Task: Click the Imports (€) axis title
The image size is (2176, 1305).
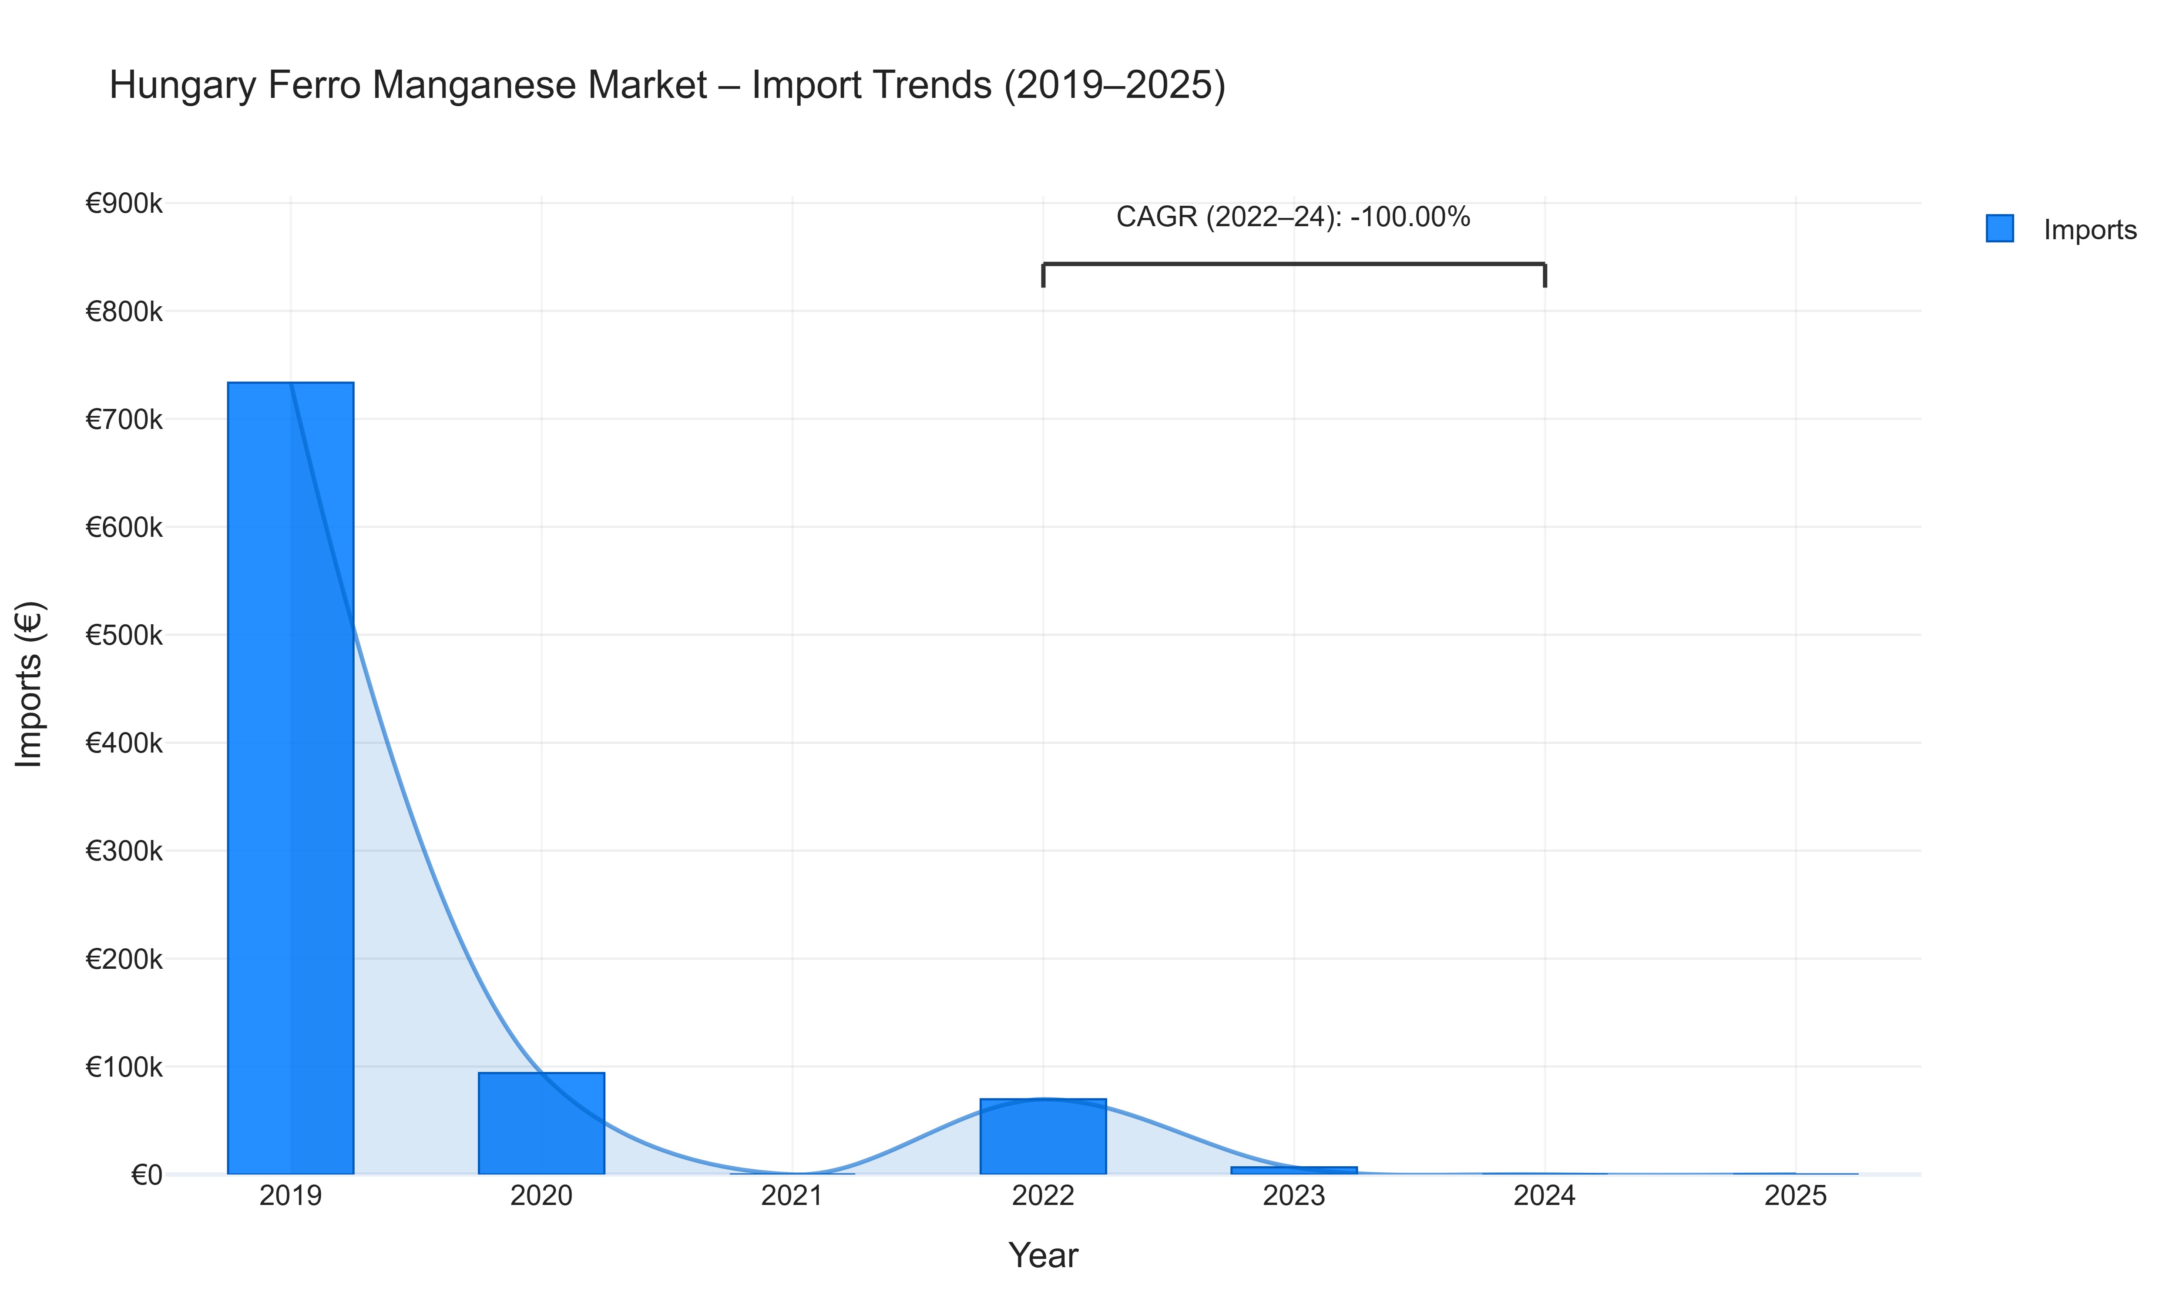Action: 29,684
